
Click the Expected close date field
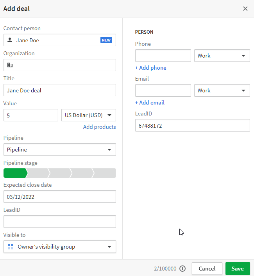pos(60,197)
